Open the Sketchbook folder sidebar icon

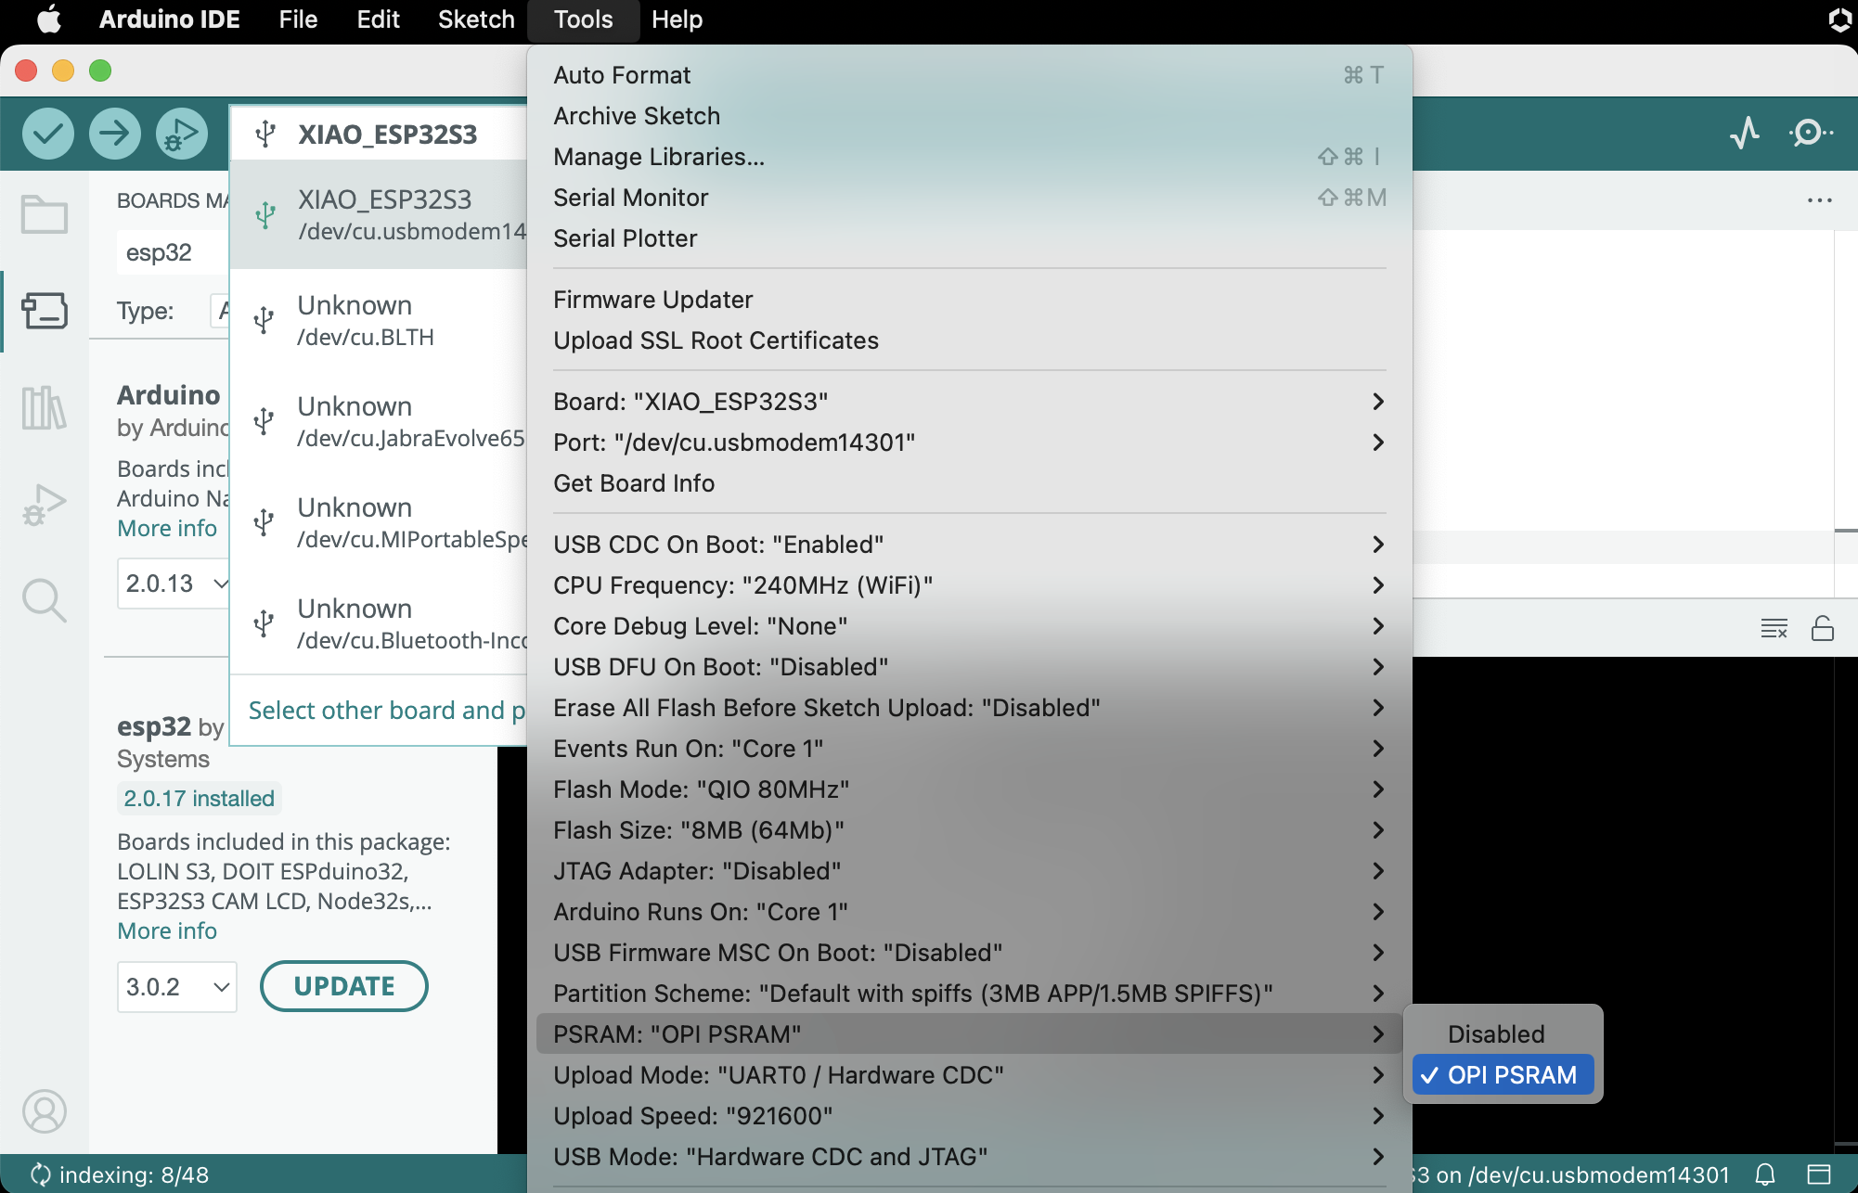(45, 214)
